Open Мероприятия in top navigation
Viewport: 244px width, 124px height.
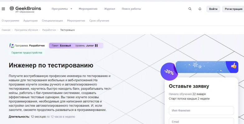(x=88, y=9)
